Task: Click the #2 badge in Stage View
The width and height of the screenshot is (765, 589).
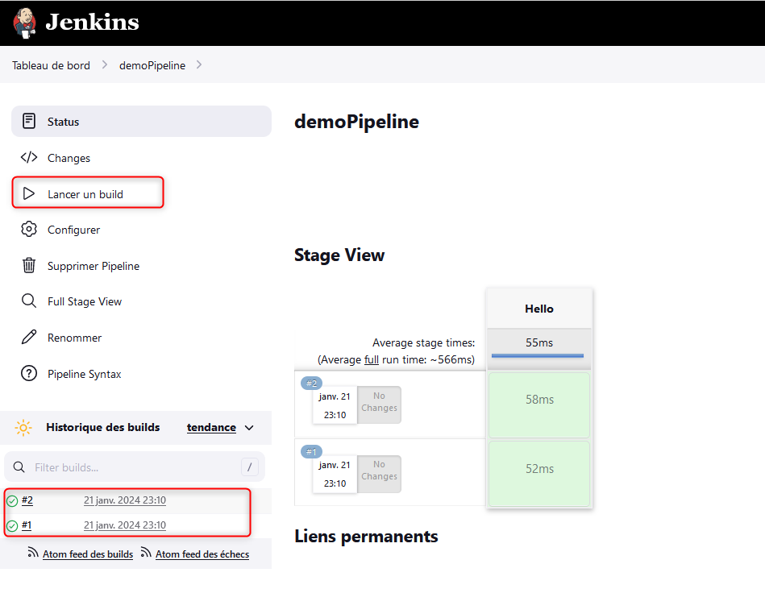Action: [311, 384]
